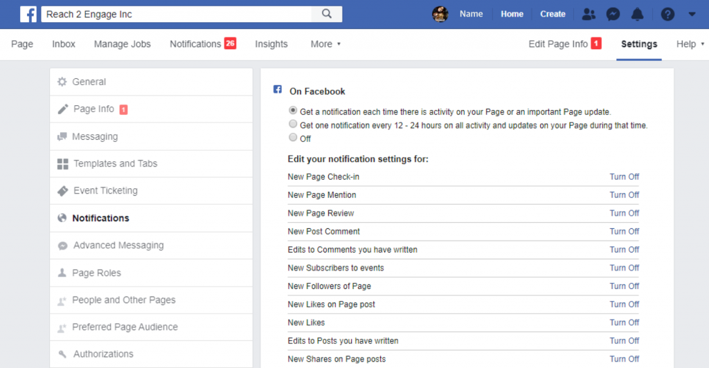Select the Off radio option
709x368 pixels.
coord(293,138)
